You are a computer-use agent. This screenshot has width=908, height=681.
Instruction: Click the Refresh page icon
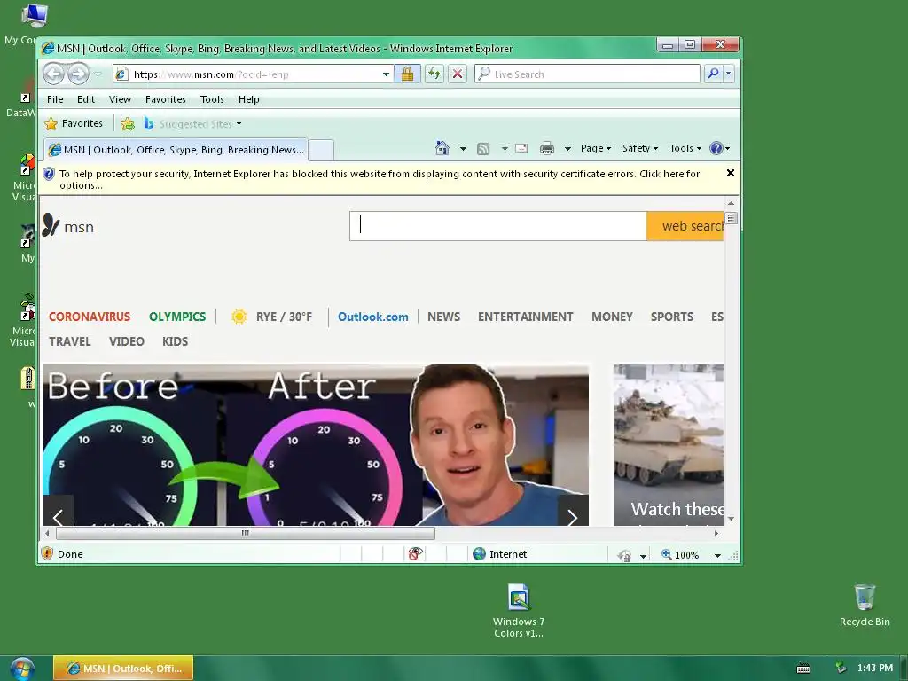click(x=434, y=74)
